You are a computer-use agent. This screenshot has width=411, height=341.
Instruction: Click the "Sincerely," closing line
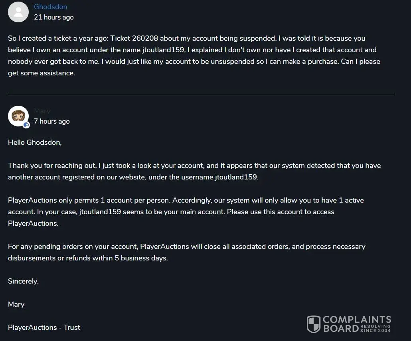pyautogui.click(x=23, y=281)
